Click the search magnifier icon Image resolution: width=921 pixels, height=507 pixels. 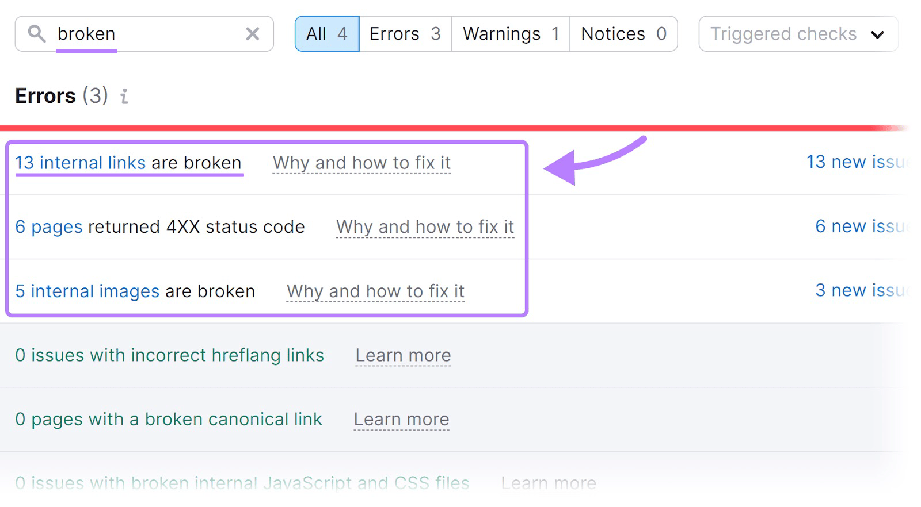click(x=37, y=34)
